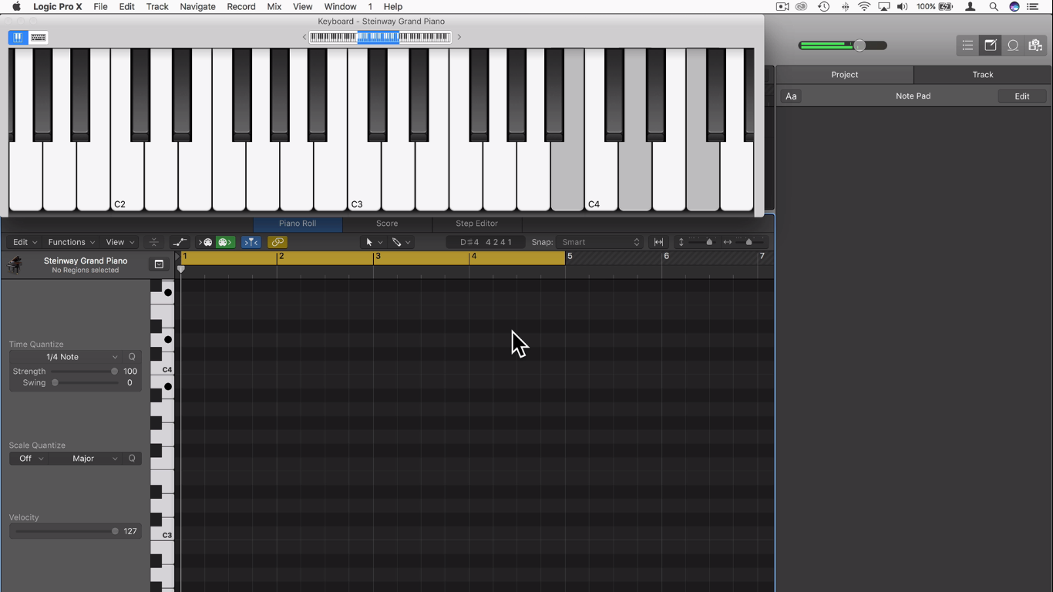The width and height of the screenshot is (1053, 592).
Task: Click the Swing slider handle
Action: pos(55,383)
